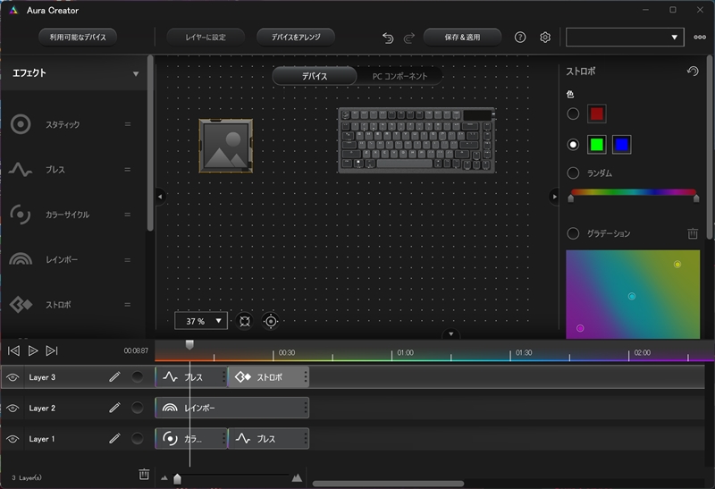Skip to timeline end button
The image size is (715, 489).
pyautogui.click(x=52, y=350)
